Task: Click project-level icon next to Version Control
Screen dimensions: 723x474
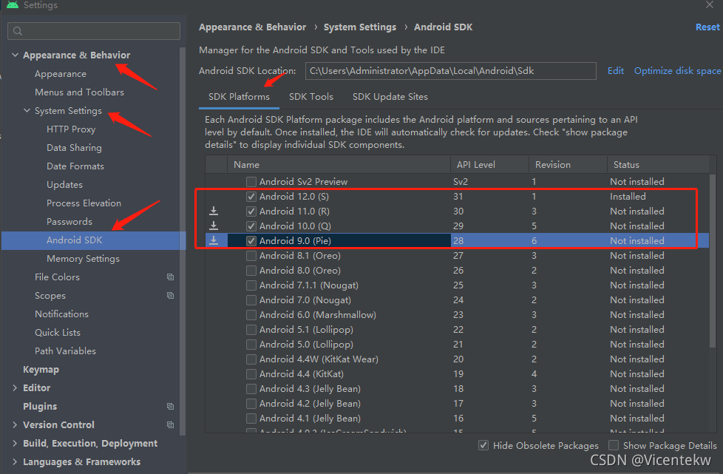Action: coord(170,424)
